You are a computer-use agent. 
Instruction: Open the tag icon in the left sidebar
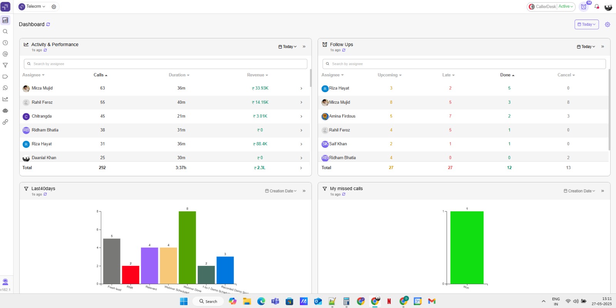(x=5, y=76)
